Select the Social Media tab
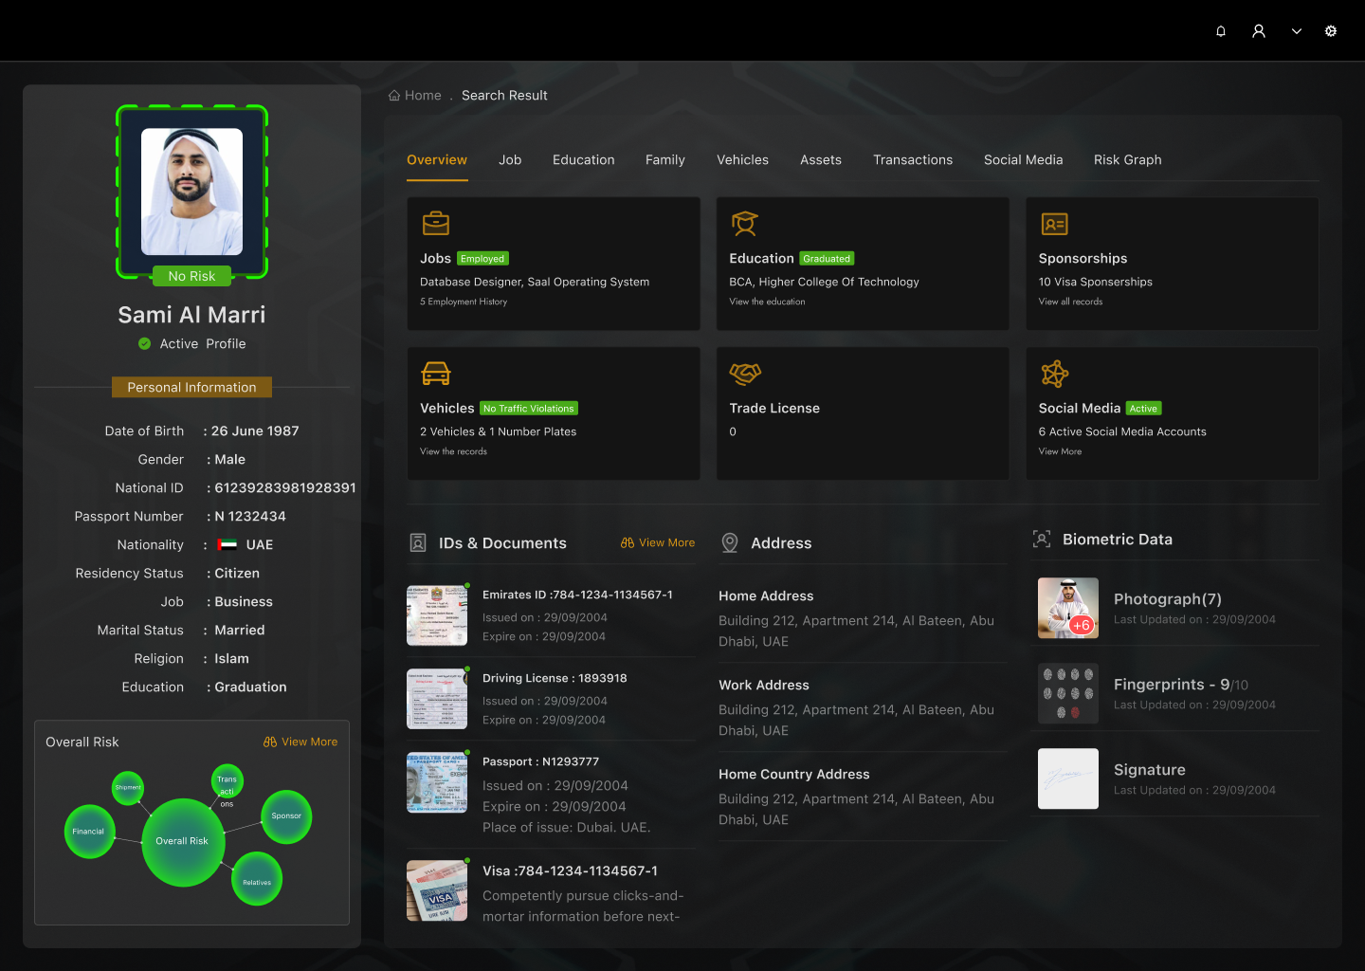 click(1023, 160)
